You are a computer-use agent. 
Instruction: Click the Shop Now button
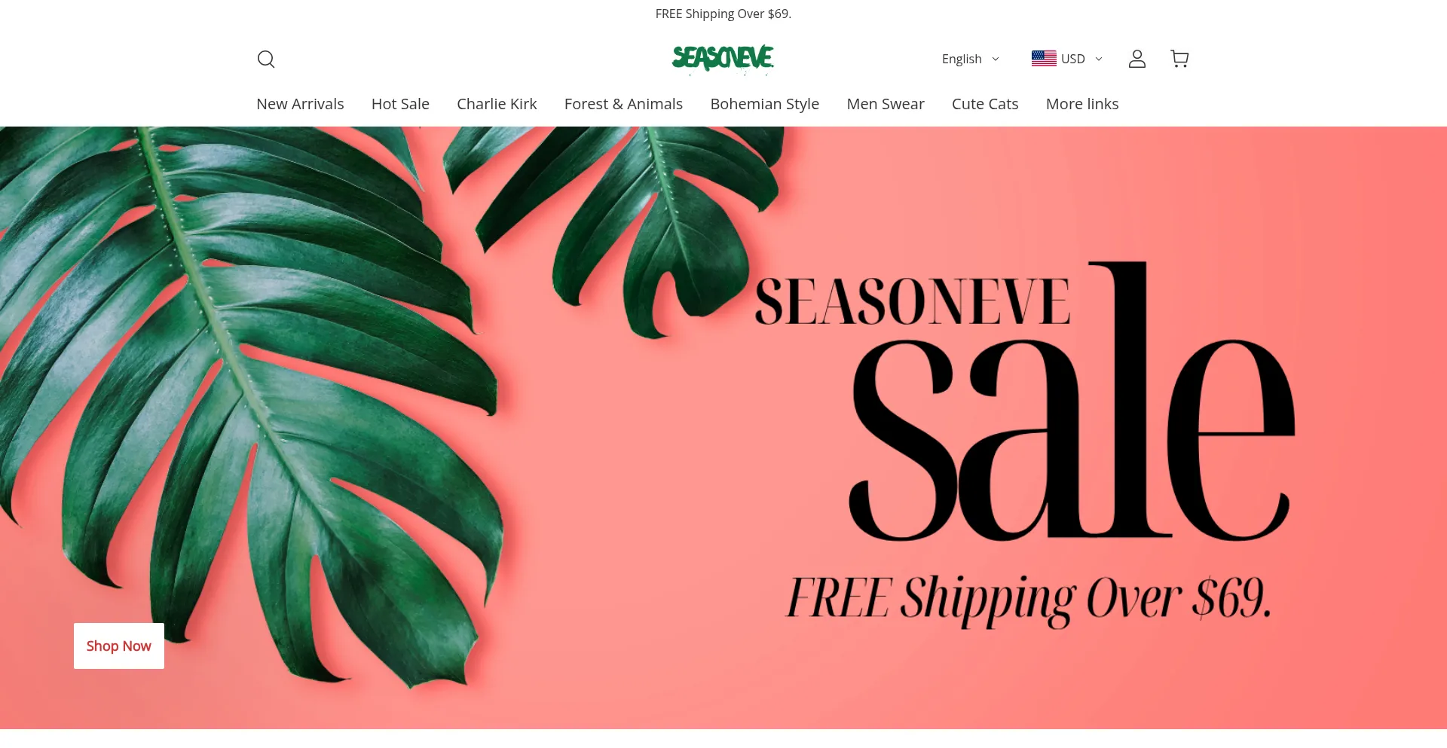pos(119,646)
